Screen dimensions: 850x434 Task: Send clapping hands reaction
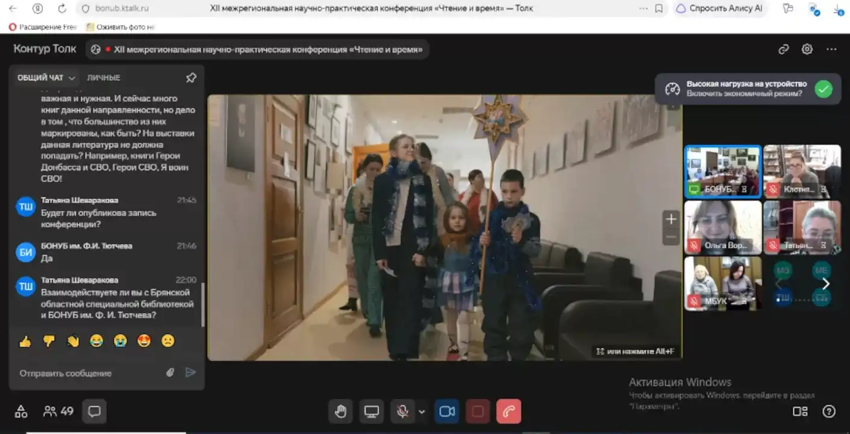pos(73,341)
